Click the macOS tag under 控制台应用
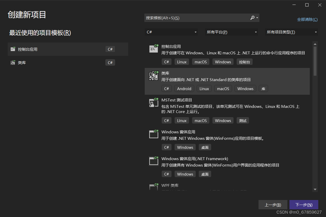Screen dimensions: 326x217 200,62
